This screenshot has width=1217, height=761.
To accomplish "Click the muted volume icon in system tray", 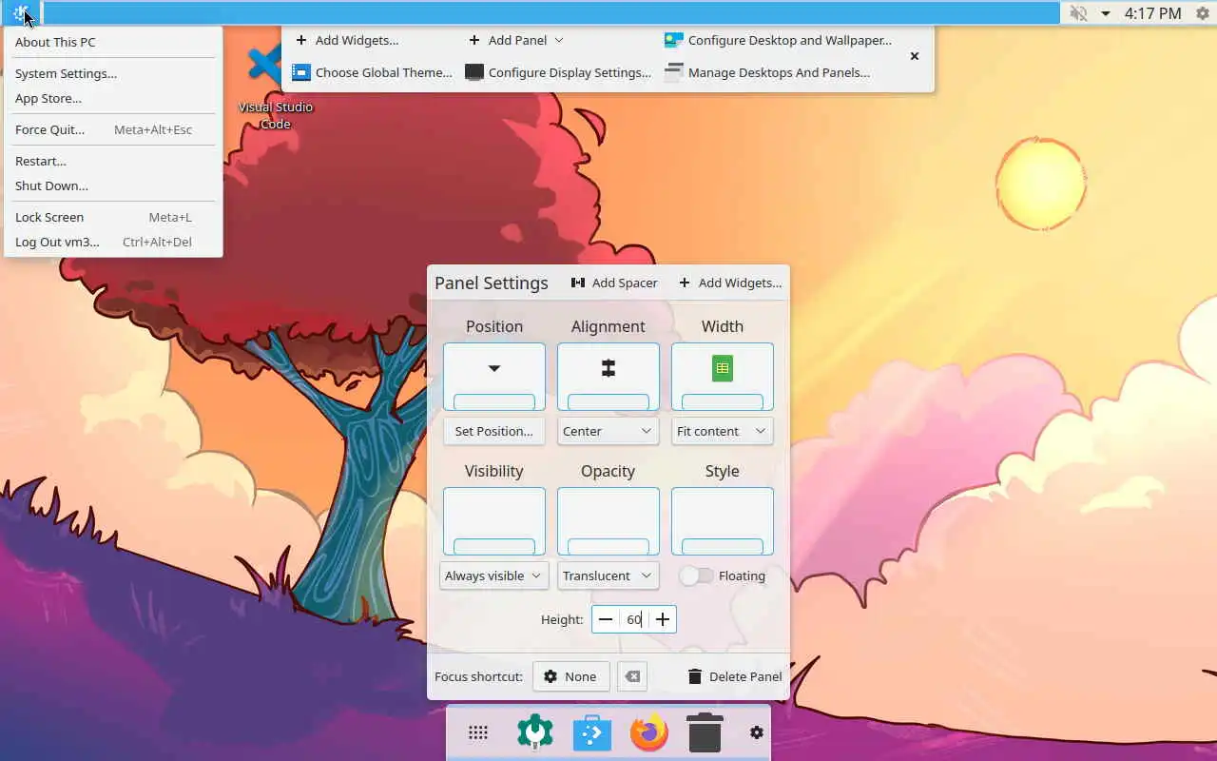I will click(1078, 13).
